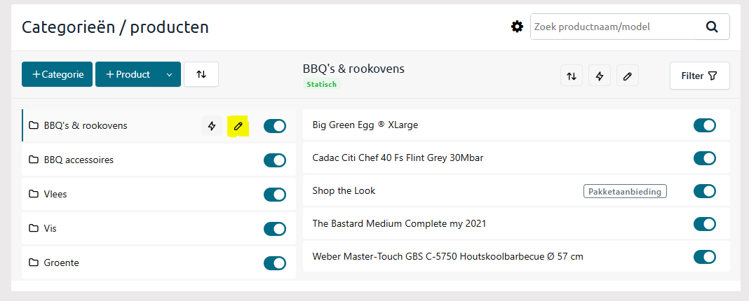
Task: Click lightning bolt icon in the category header
Action: [x=600, y=76]
